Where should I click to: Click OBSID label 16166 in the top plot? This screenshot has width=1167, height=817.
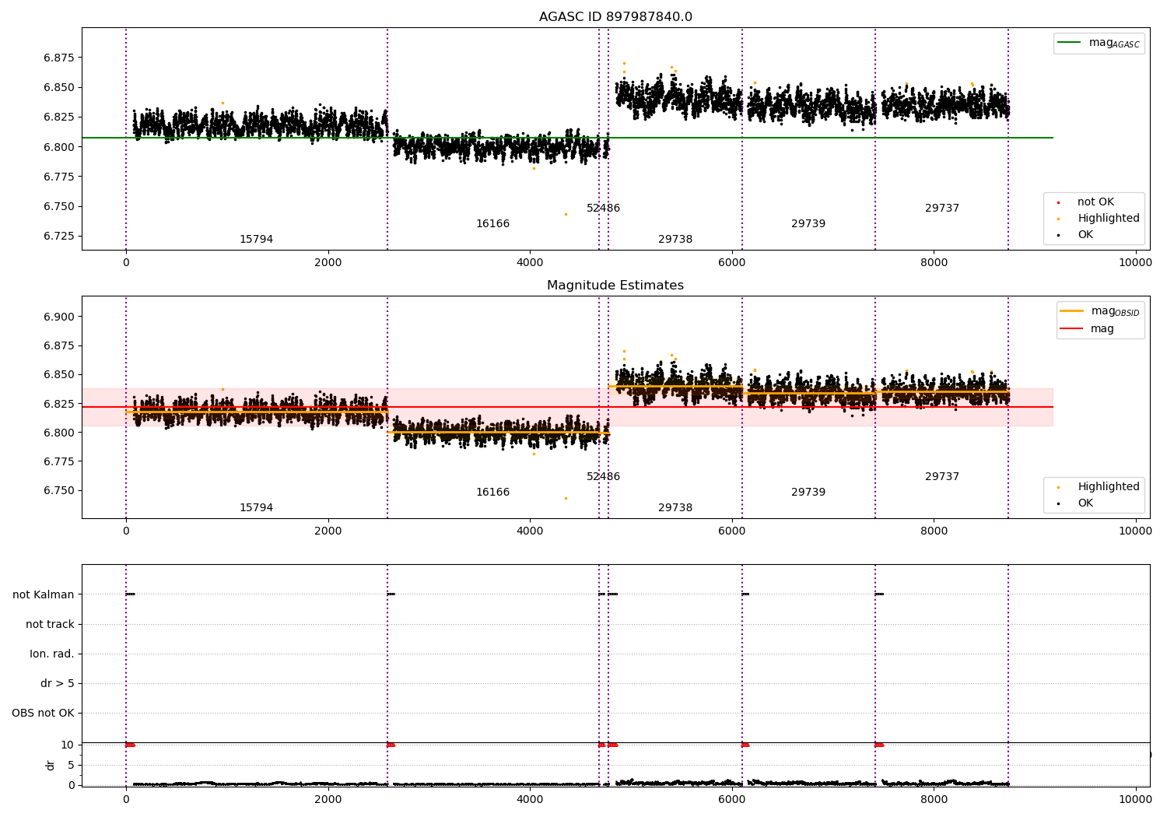click(x=492, y=224)
